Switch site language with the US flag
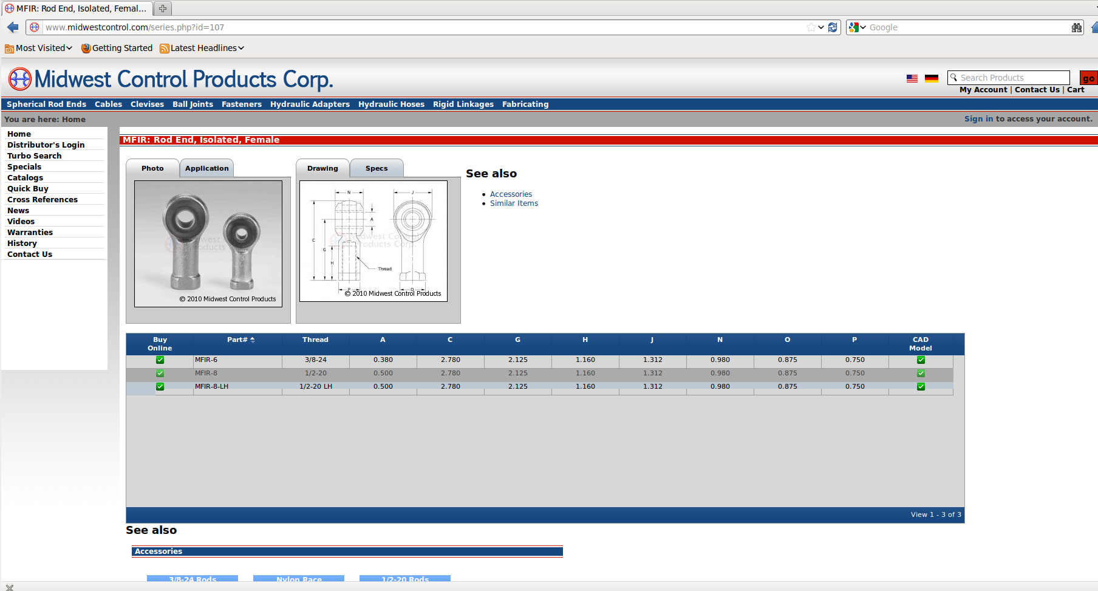Image resolution: width=1098 pixels, height=591 pixels. coord(912,78)
